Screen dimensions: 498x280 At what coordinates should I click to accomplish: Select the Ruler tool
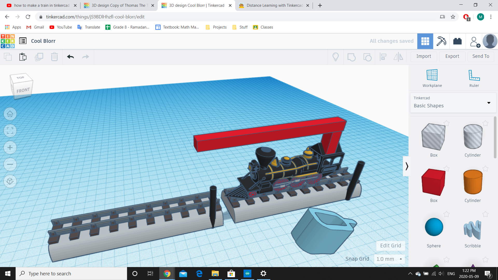[x=474, y=78]
